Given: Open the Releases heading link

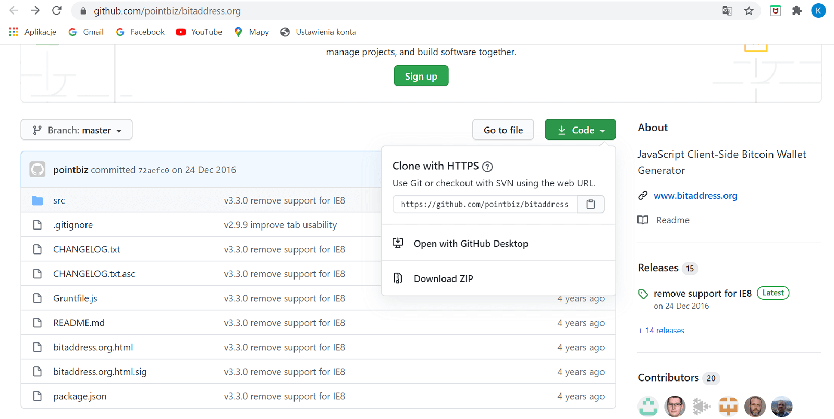Looking at the screenshot, I should [658, 268].
